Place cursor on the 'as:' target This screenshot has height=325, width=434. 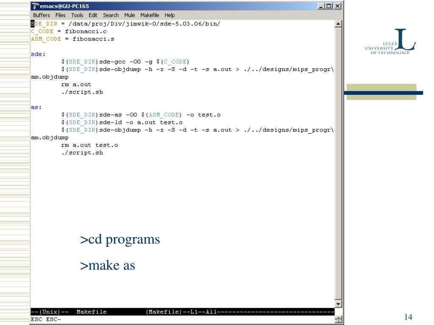click(36, 107)
